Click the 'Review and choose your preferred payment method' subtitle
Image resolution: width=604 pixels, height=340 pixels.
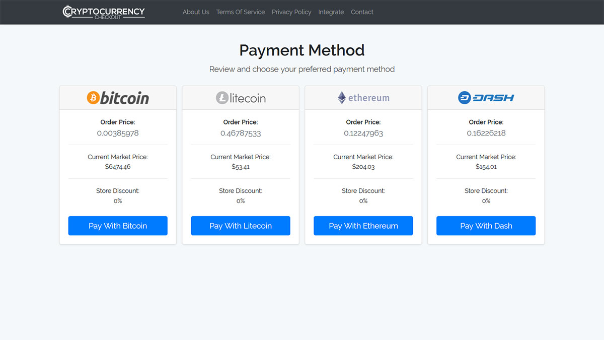pyautogui.click(x=302, y=69)
